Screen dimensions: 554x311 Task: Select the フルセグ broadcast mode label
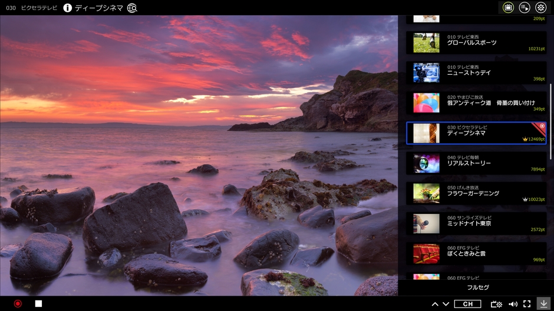(x=477, y=287)
